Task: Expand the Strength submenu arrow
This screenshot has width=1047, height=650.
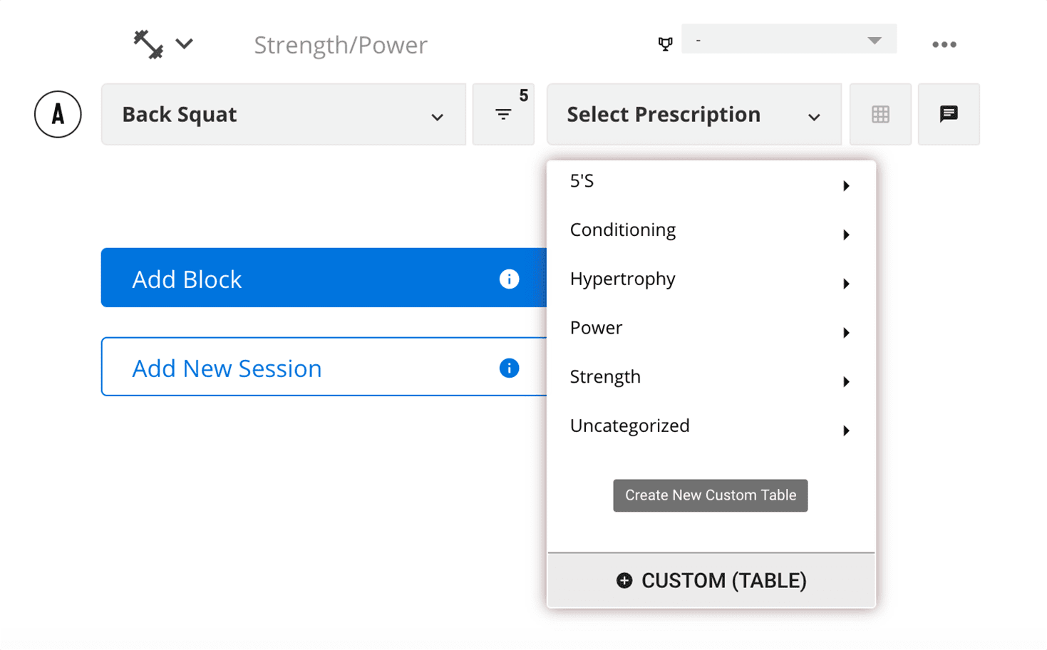Action: (x=846, y=382)
